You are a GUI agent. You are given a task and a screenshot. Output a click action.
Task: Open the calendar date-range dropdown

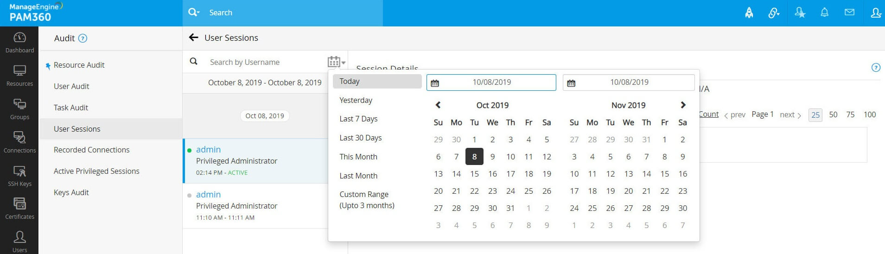pos(336,62)
